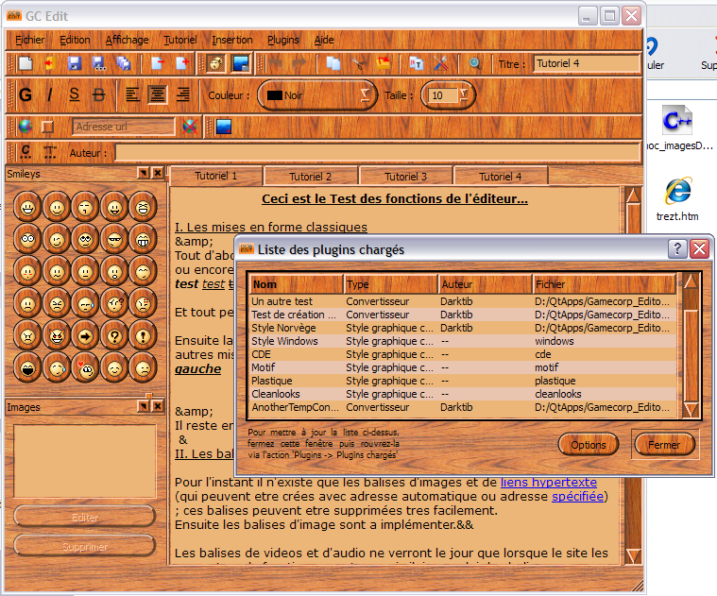This screenshot has height=596, width=717.
Task: Open search with the magnifying glass icon
Action: point(474,63)
